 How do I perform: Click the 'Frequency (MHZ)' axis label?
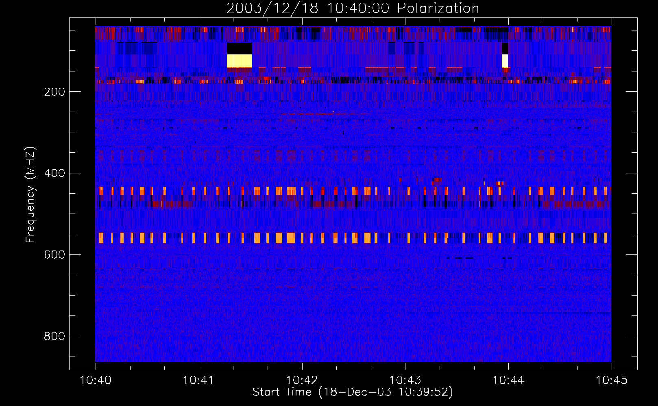31,195
